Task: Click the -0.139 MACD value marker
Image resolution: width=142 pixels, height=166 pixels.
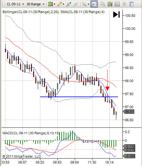Action: [129, 146]
